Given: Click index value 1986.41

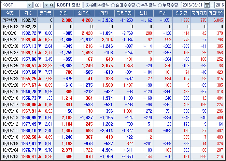Looking at the screenshot, I should pos(29,157).
